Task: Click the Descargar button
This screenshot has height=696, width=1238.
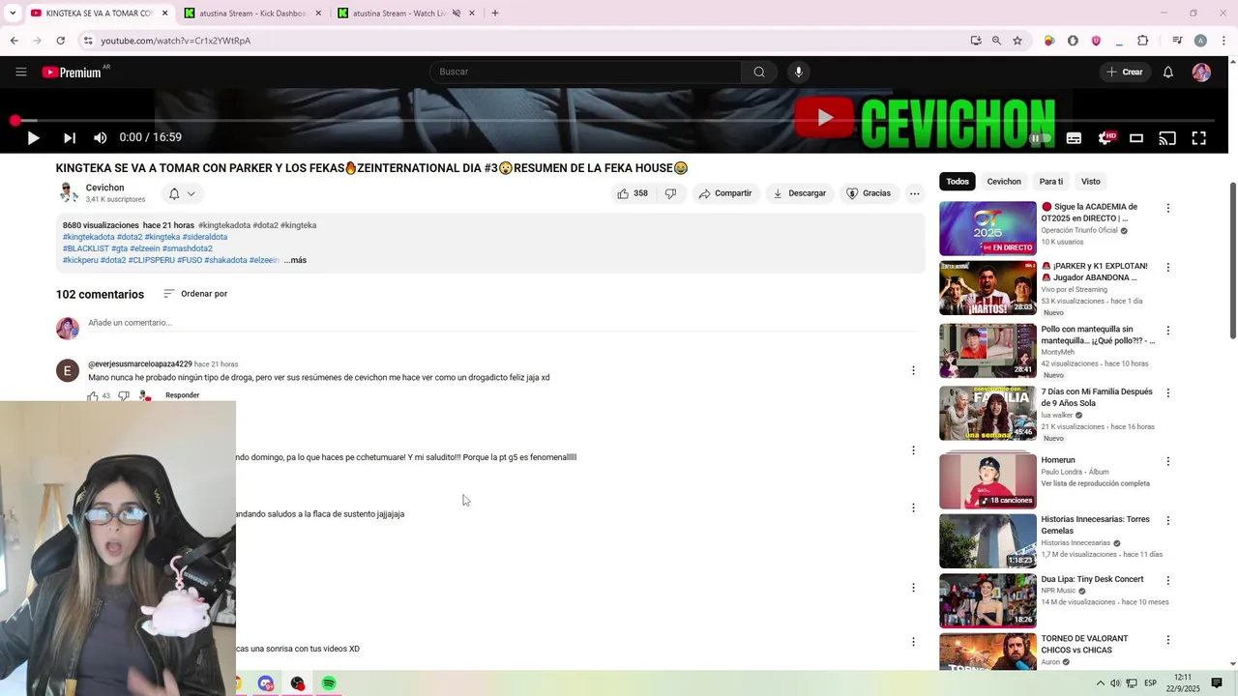Action: tap(800, 193)
